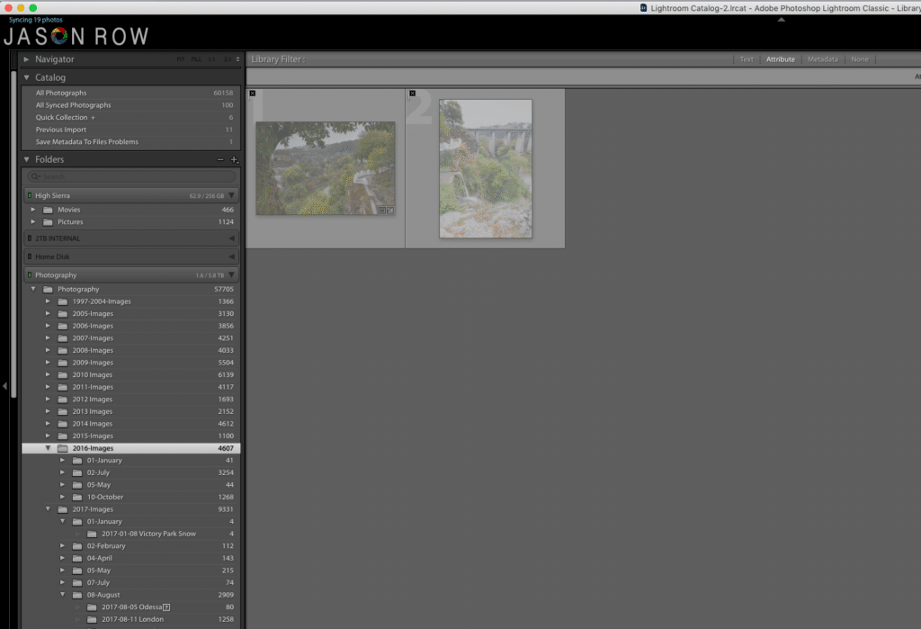Click the rejected flag on the landscape thumbnail
921x629 pixels.
253,94
